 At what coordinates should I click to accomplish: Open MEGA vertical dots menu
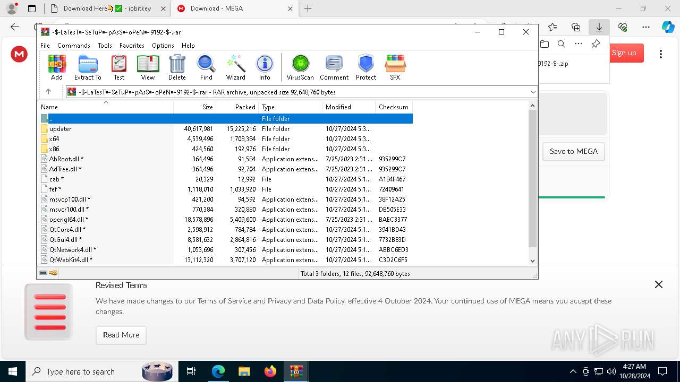click(661, 54)
